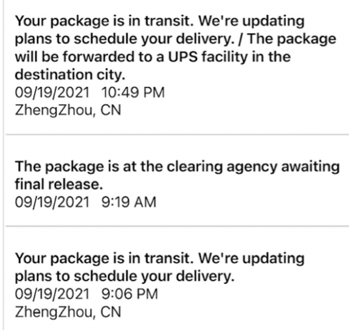Click the date beside 10:49 PM
Viewport: 349px width, 330px height.
52,92
